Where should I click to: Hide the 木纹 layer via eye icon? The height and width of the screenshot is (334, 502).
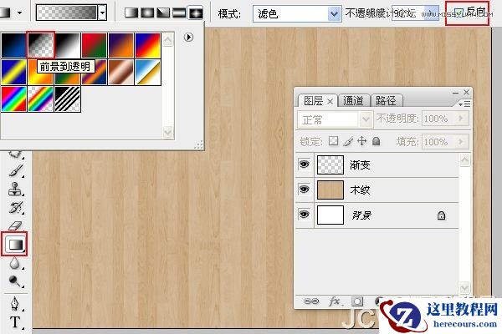click(x=304, y=190)
